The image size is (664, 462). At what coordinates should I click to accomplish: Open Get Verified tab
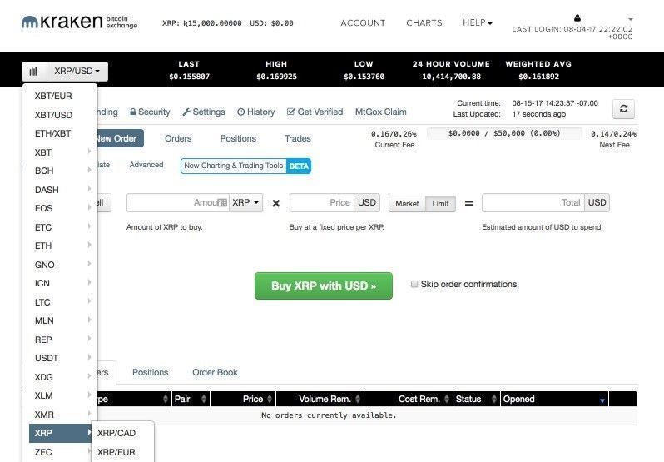[315, 112]
